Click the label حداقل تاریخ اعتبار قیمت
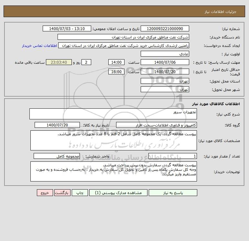This screenshot has width=249, height=241. (225, 72)
